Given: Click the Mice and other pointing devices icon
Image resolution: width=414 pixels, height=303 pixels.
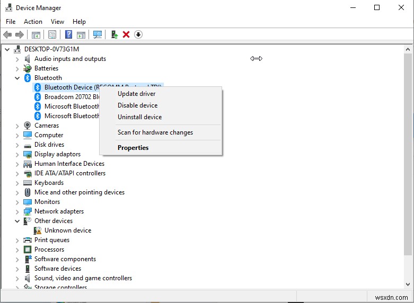Looking at the screenshot, I should [x=27, y=192].
